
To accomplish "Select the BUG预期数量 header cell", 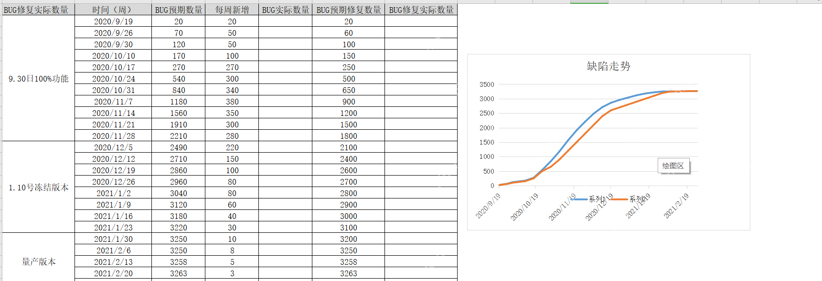I will coord(179,10).
